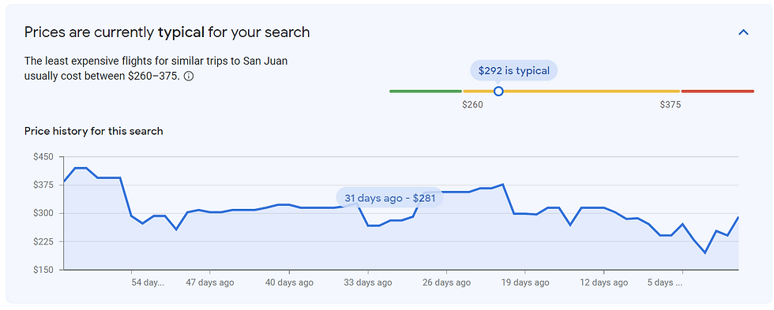Click the "31 days ago - $281" tooltip
Viewport: 774px width, 310px height.
pyautogui.click(x=389, y=198)
